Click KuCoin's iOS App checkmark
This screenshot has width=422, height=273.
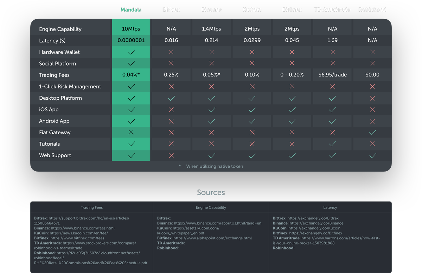pos(252,109)
